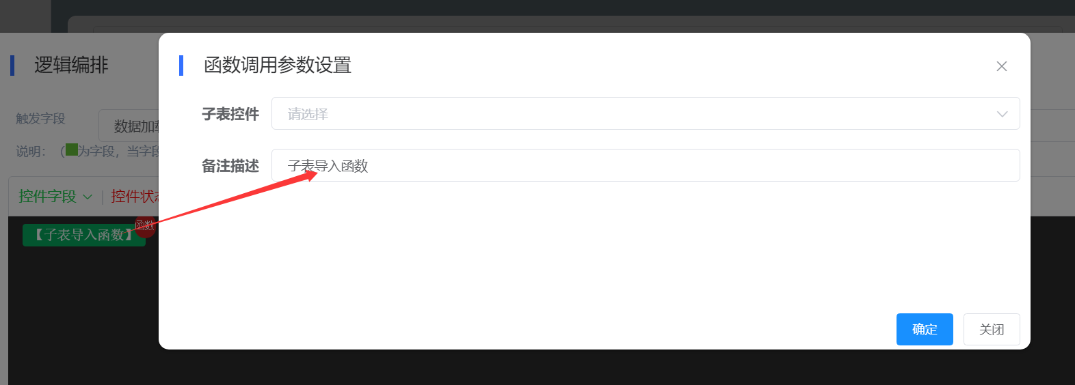
Task: Click the 子表控件 field label
Action: 230,114
